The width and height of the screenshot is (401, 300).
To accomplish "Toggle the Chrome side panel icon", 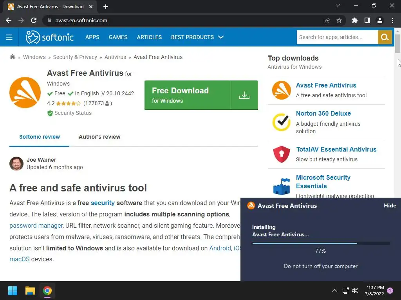I will (367, 20).
